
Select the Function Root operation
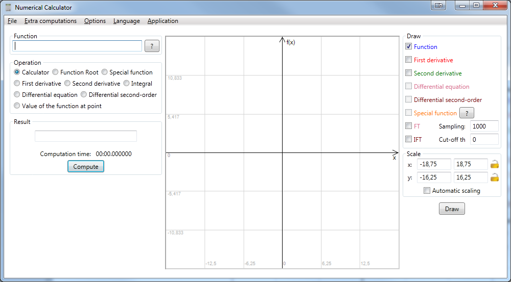[55, 72]
